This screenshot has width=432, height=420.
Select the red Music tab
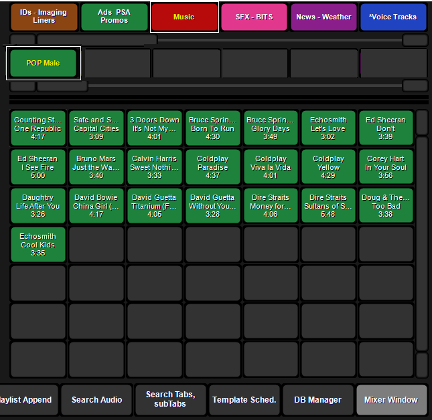pyautogui.click(x=184, y=17)
